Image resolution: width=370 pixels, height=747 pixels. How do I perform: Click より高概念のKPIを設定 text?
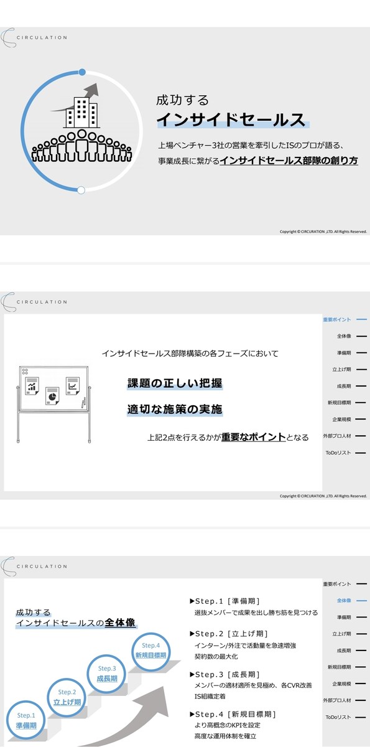coord(228,725)
